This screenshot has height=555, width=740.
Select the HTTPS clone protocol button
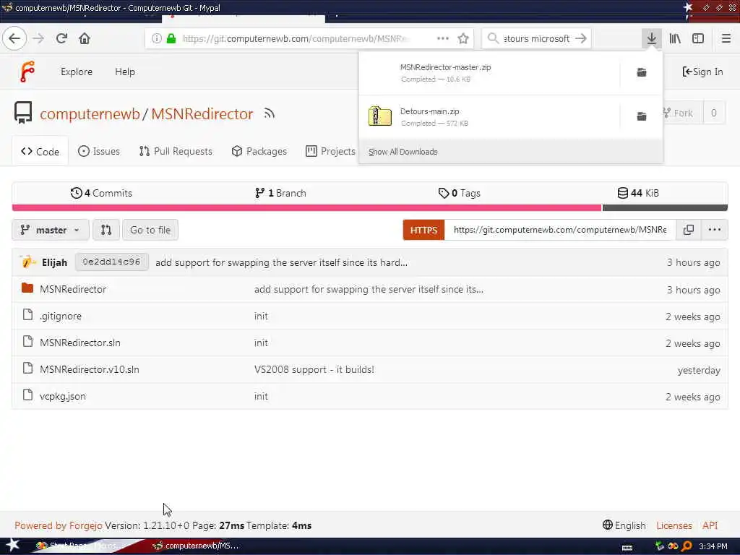[423, 230]
